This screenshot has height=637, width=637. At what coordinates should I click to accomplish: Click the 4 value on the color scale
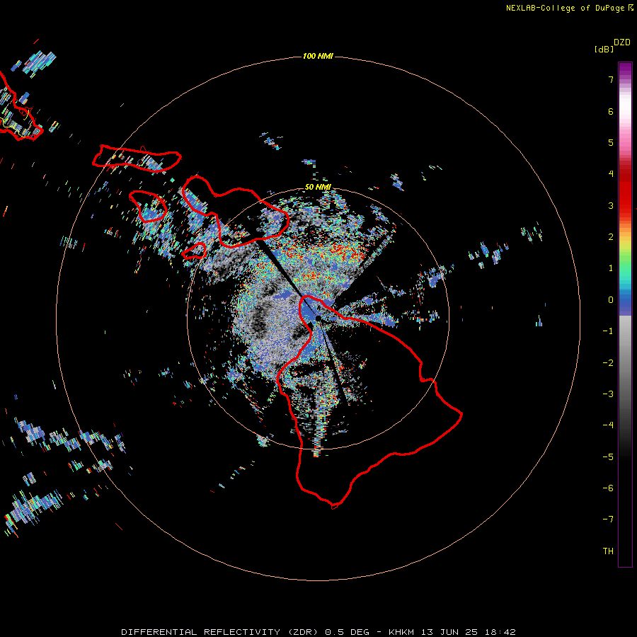click(x=611, y=174)
